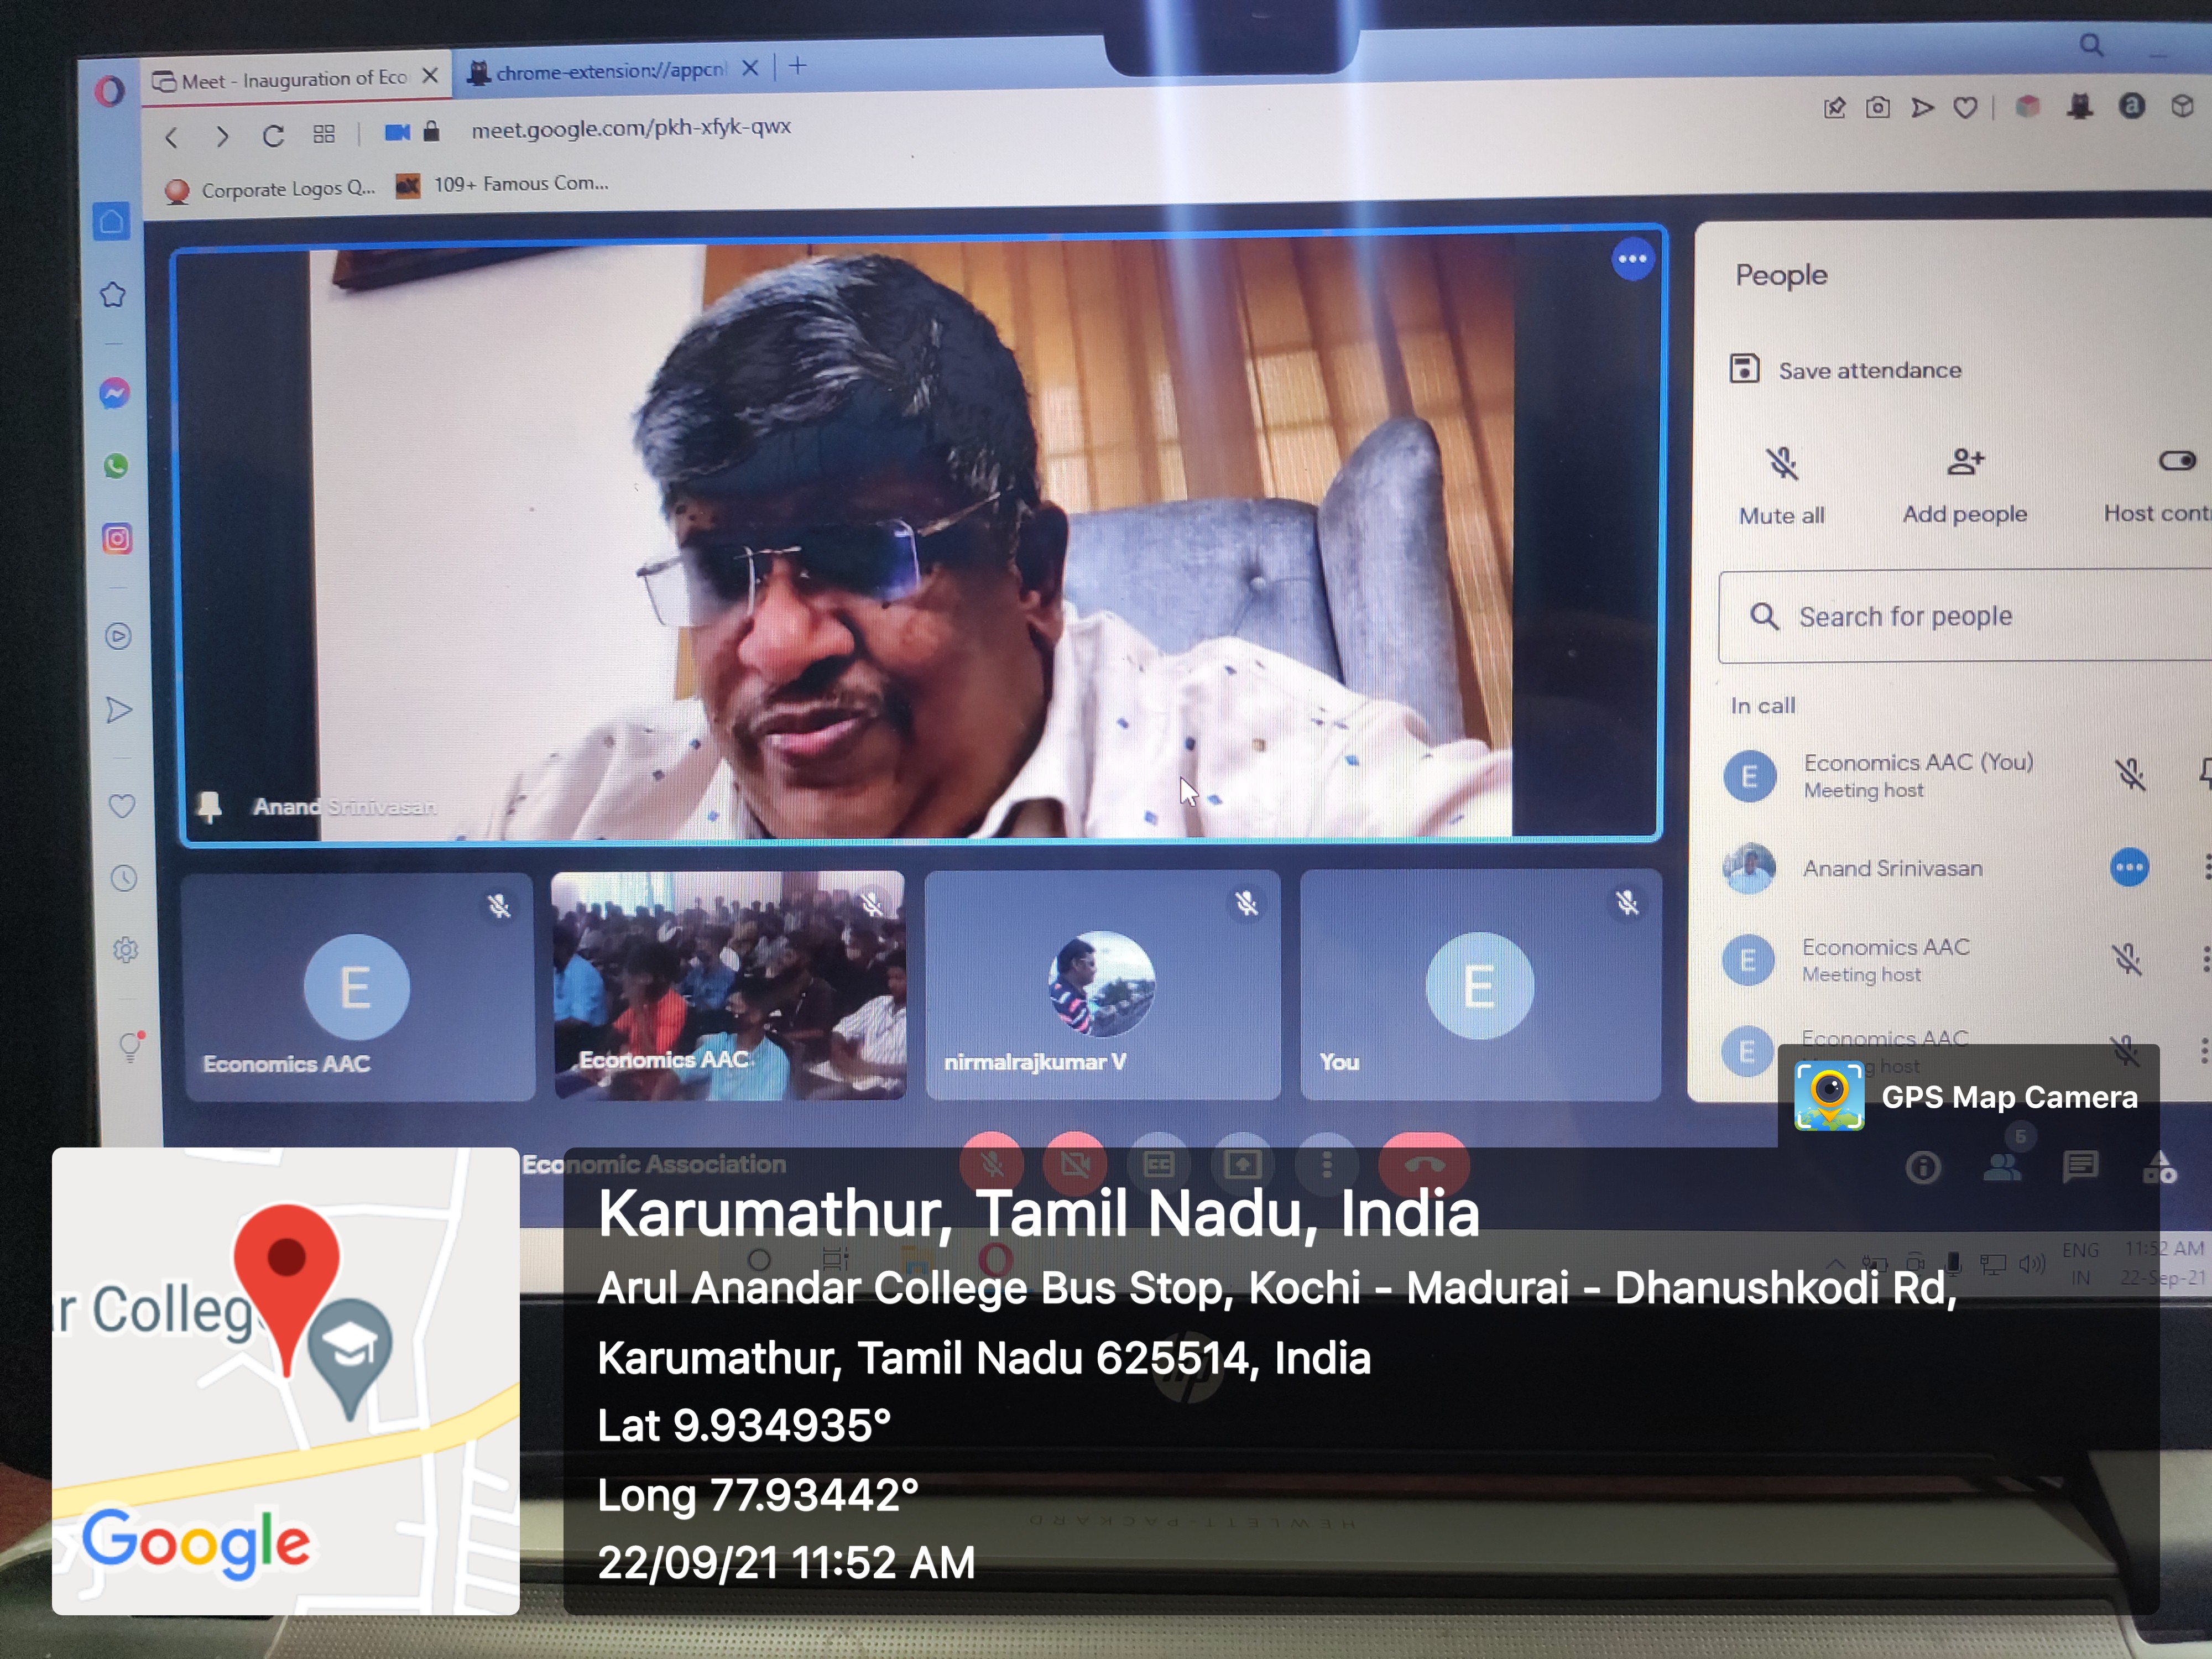This screenshot has width=2212, height=1659.
Task: Toggle the microphone button in Meet bottom bar
Action: click(991, 1164)
